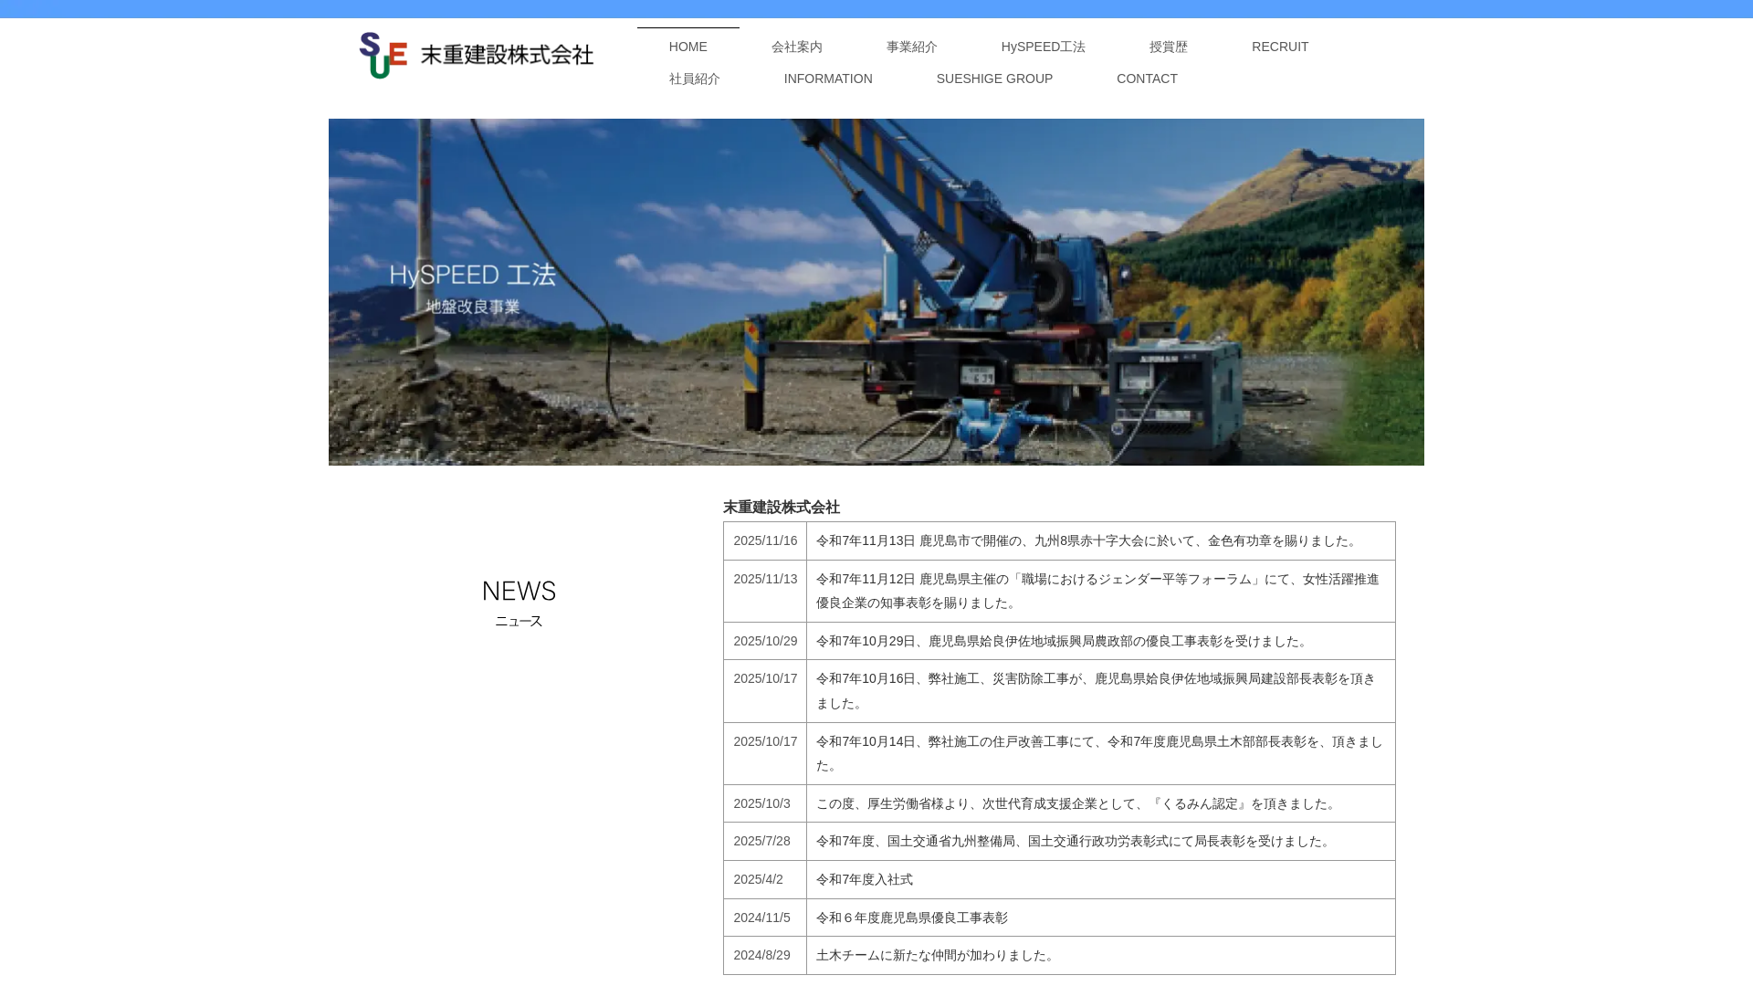This screenshot has height=986, width=1753.
Task: Open the HySPEED工法 page
Action: click(x=1043, y=47)
